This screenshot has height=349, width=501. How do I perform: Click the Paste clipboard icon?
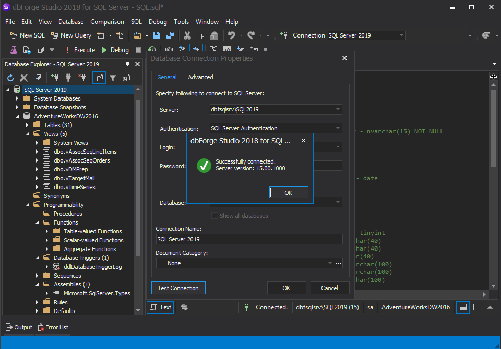click(214, 35)
